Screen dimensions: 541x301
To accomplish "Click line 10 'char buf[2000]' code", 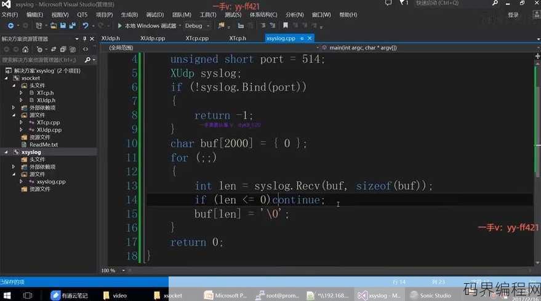I will (x=238, y=143).
